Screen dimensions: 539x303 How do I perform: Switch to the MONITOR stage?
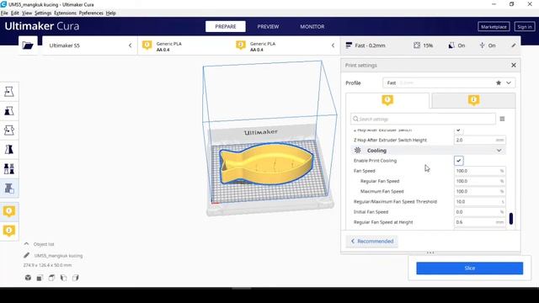(x=312, y=26)
